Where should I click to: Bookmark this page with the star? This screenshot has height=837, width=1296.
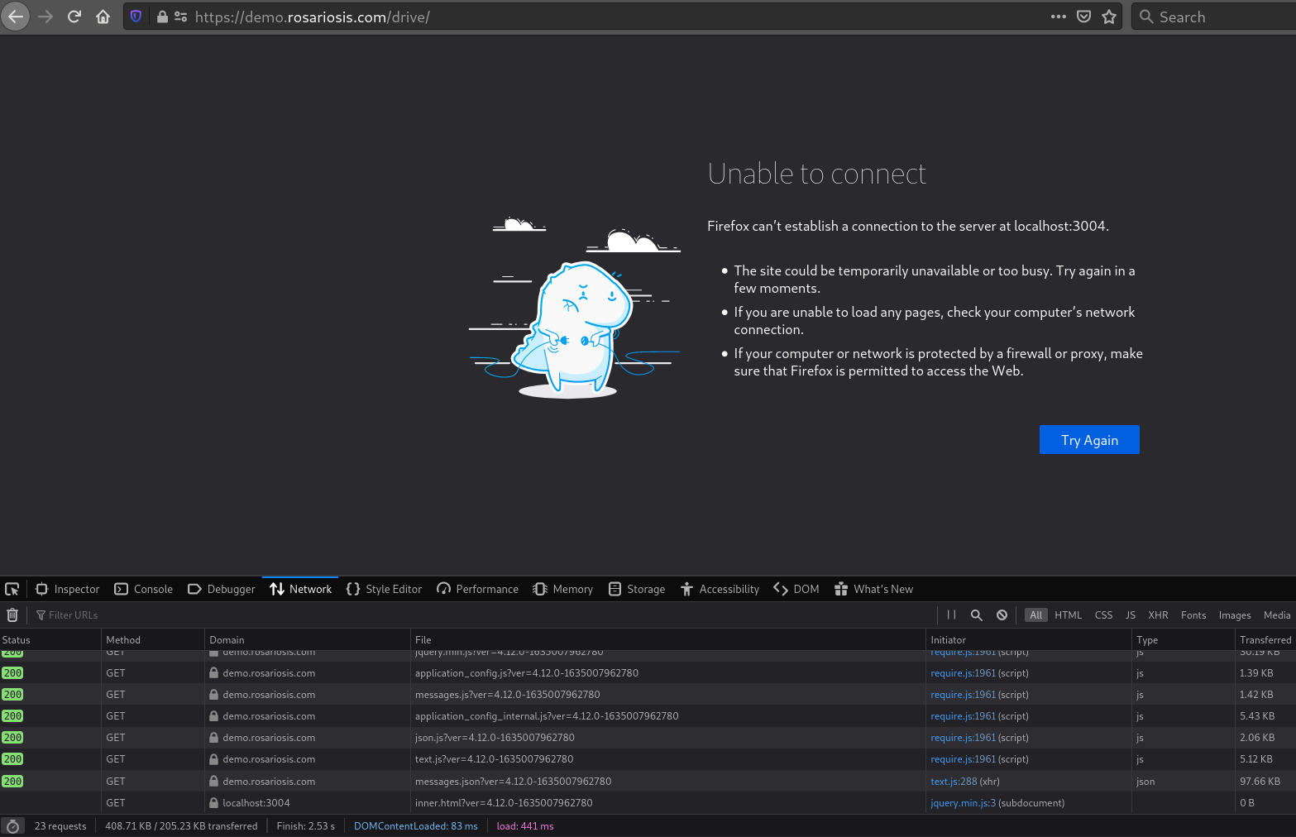(1109, 17)
